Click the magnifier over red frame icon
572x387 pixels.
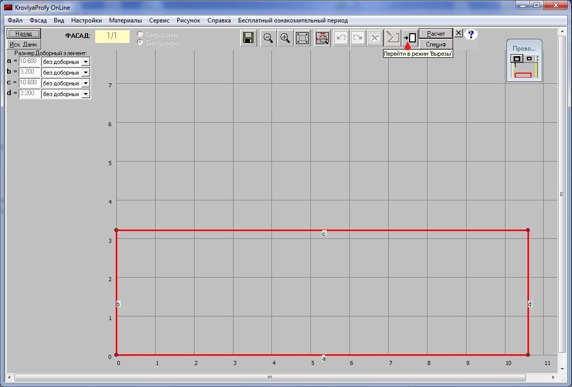click(322, 38)
